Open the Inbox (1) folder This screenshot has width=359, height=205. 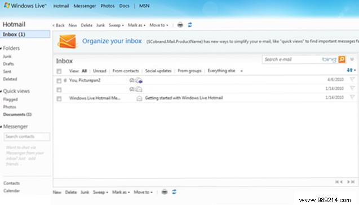(25, 34)
